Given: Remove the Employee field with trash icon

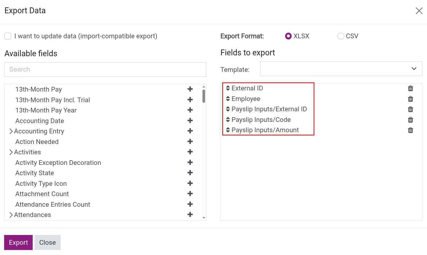Looking at the screenshot, I should click(x=411, y=99).
